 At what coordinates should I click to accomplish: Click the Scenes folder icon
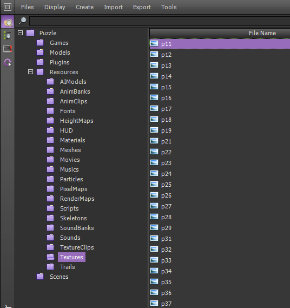(40, 277)
